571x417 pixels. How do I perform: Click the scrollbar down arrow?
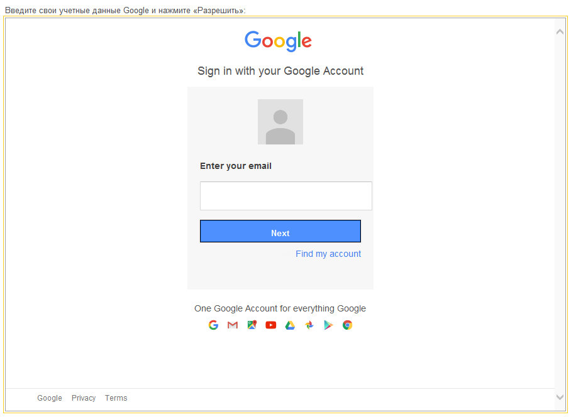pos(560,397)
